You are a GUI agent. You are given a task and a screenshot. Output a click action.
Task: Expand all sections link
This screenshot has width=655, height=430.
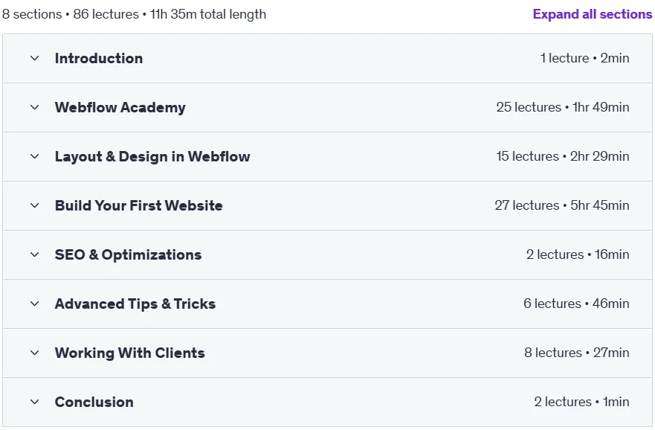click(x=592, y=14)
